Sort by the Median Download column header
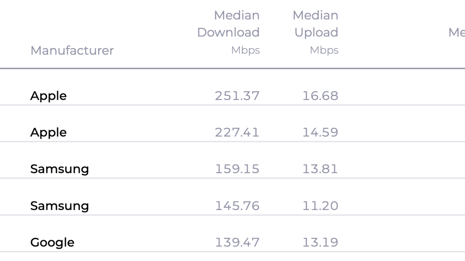Image resolution: width=465 pixels, height=261 pixels. pos(228,24)
